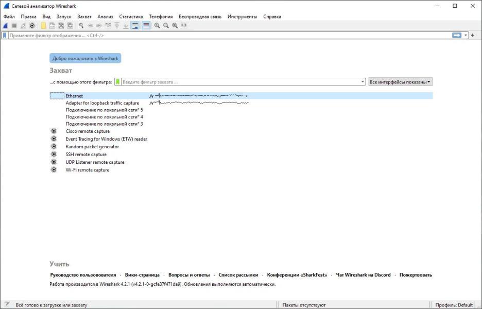Screen dimensions: 482x309
Task: Open the 'Вопросы и ответы' link
Action: pos(189,275)
